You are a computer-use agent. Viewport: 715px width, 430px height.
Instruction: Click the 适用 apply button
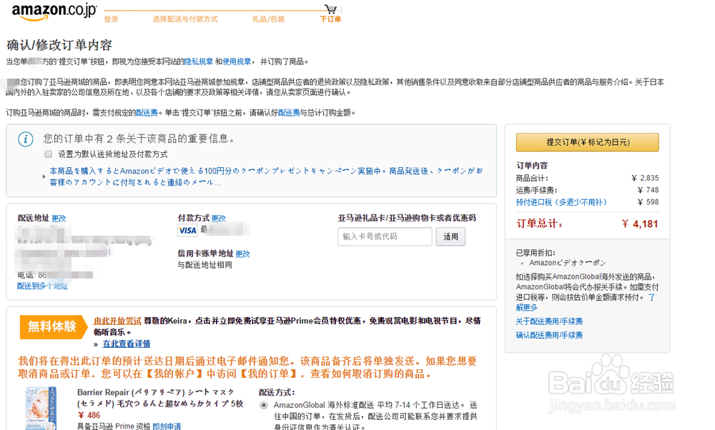tap(450, 237)
